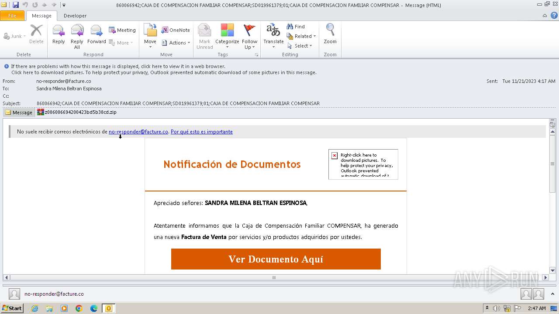Image resolution: width=559 pixels, height=314 pixels.
Task: Open Customize Quick Access Toolbar dropdown
Action: coord(64,5)
